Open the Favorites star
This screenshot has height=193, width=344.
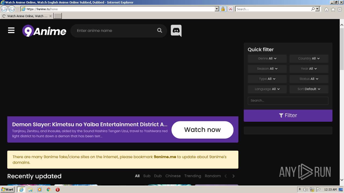tap(333, 9)
